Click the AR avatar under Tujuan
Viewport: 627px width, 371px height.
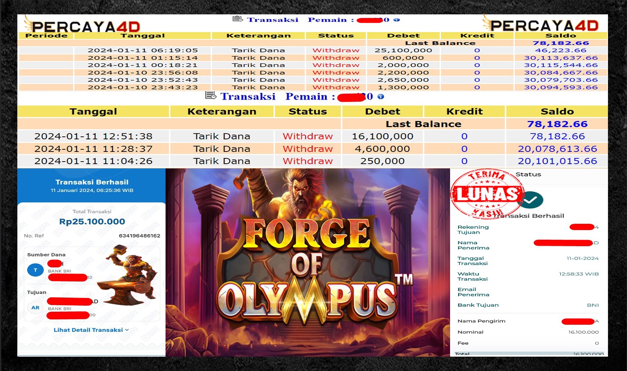click(35, 308)
